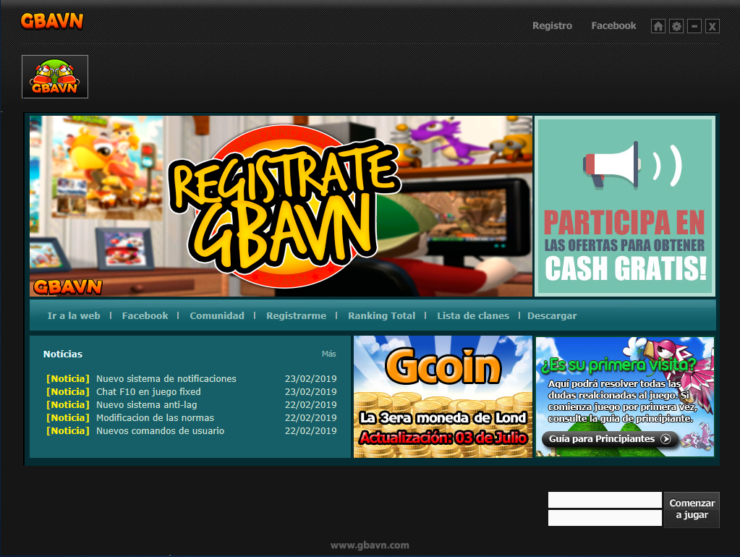Click the GBAVN orange logo text
740x557 pixels.
[52, 21]
